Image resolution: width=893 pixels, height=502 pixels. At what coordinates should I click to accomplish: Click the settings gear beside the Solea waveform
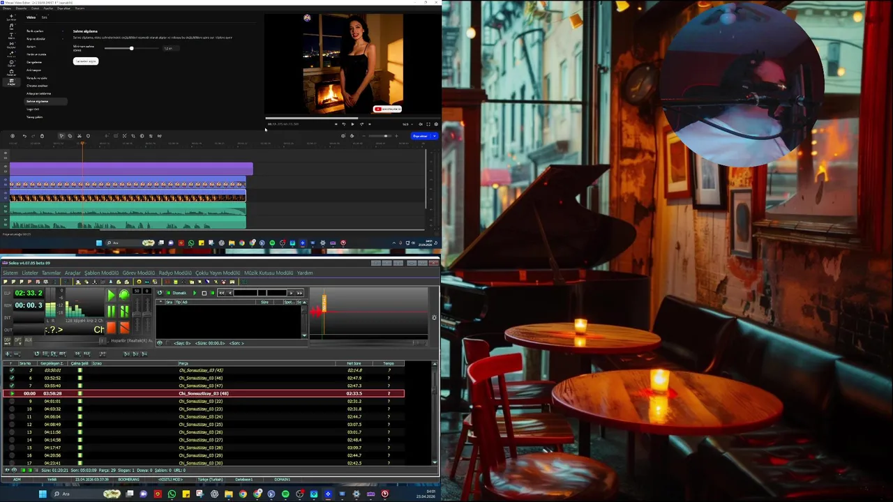point(434,317)
